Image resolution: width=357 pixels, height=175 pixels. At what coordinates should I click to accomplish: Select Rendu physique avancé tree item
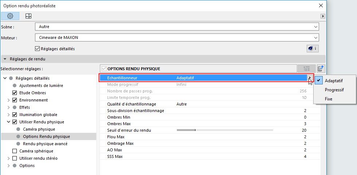(x=45, y=144)
